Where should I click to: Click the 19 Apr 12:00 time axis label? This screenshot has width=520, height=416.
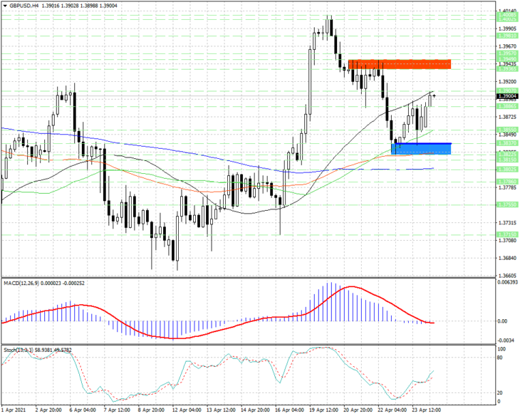[323, 410]
